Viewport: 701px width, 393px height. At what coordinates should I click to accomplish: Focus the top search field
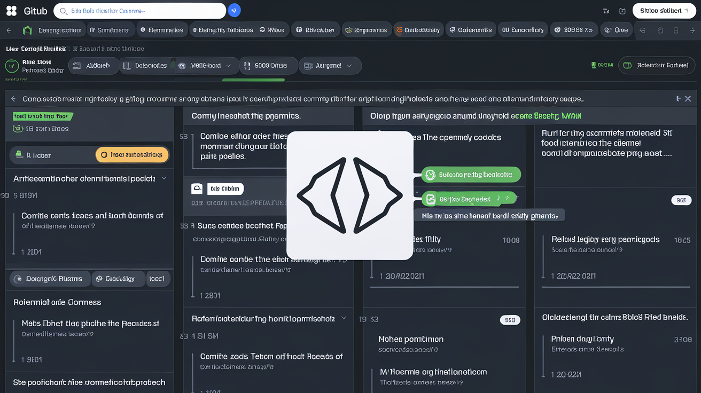[x=139, y=11]
